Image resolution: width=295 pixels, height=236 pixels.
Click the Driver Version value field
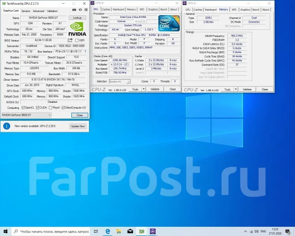click(x=53, y=80)
